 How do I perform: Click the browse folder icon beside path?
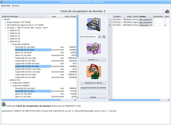[x=104, y=36]
